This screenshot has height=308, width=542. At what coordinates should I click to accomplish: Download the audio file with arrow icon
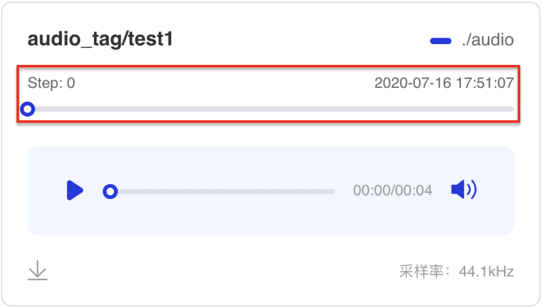pos(38,270)
